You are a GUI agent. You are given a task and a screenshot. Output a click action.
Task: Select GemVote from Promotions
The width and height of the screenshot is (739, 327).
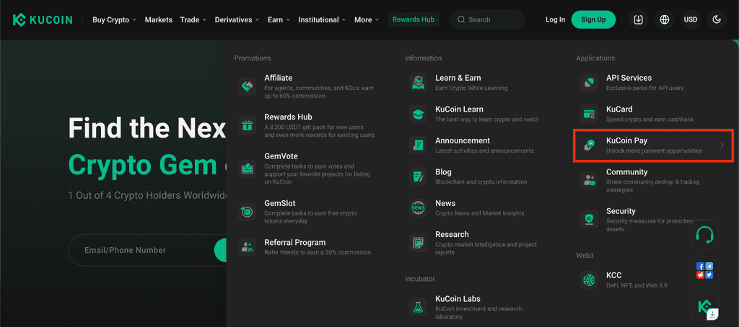[306, 169]
